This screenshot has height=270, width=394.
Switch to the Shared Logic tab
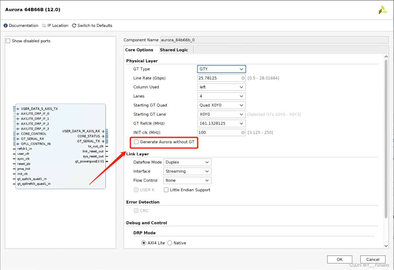tap(174, 50)
